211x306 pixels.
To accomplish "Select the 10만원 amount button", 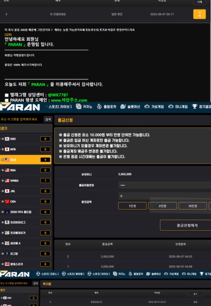I will [x=193, y=206].
